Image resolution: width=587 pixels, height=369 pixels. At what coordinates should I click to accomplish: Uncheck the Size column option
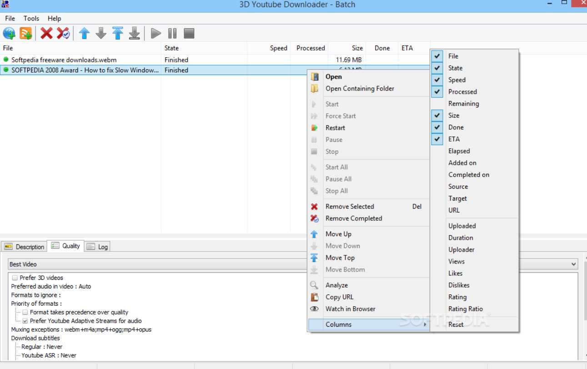coord(437,115)
